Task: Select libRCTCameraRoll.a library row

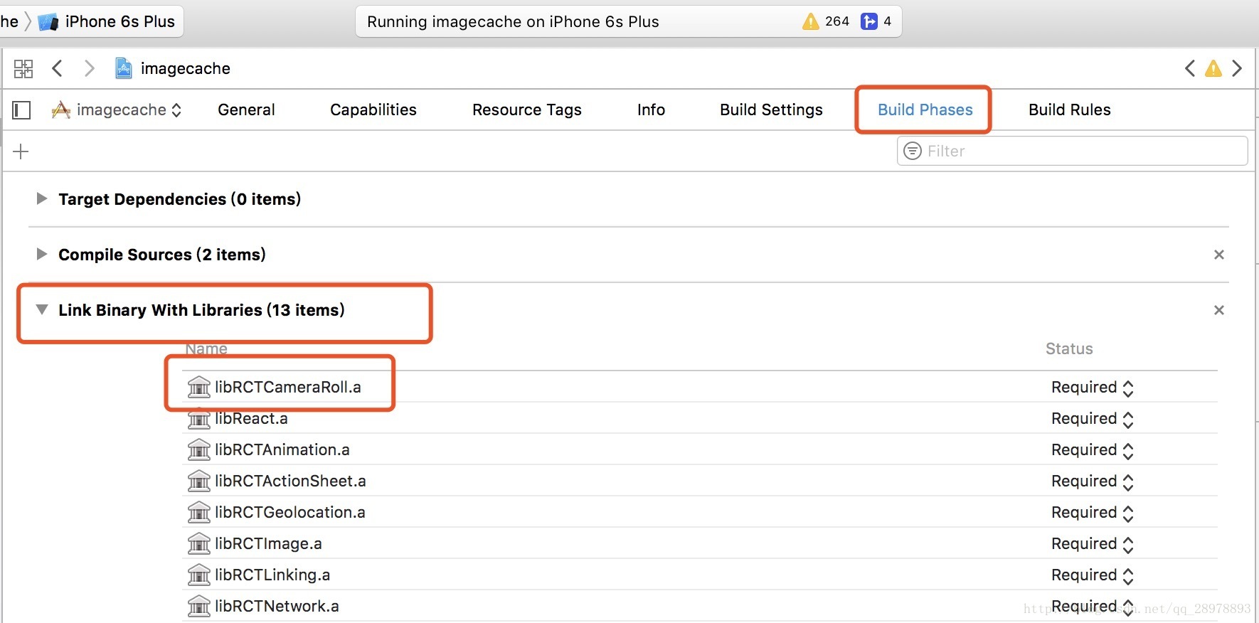Action: pyautogui.click(x=700, y=387)
